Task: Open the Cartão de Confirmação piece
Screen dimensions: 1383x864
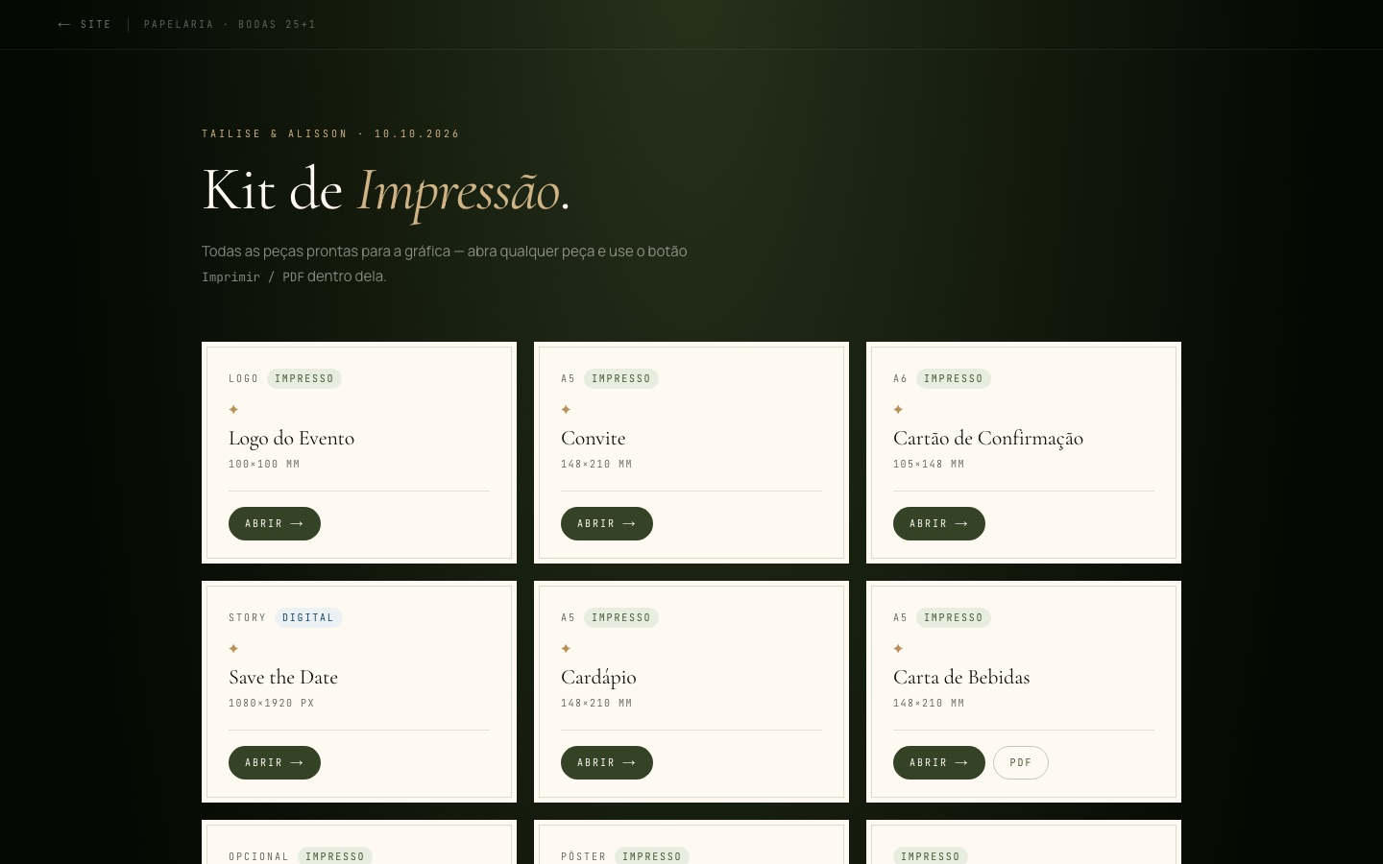Action: point(939,523)
